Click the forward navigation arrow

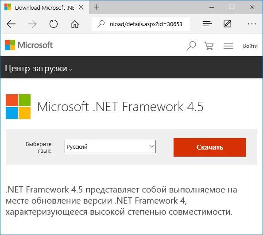coord(32,24)
